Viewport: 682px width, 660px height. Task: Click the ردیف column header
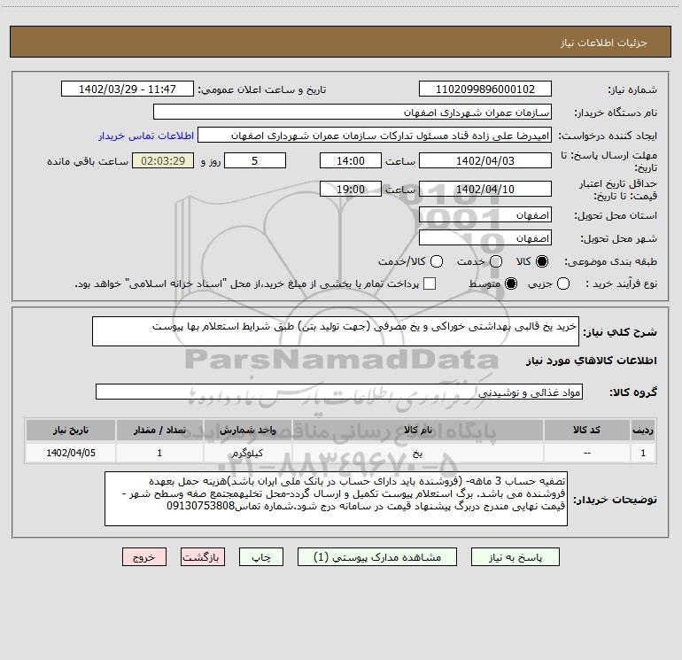[x=643, y=431]
